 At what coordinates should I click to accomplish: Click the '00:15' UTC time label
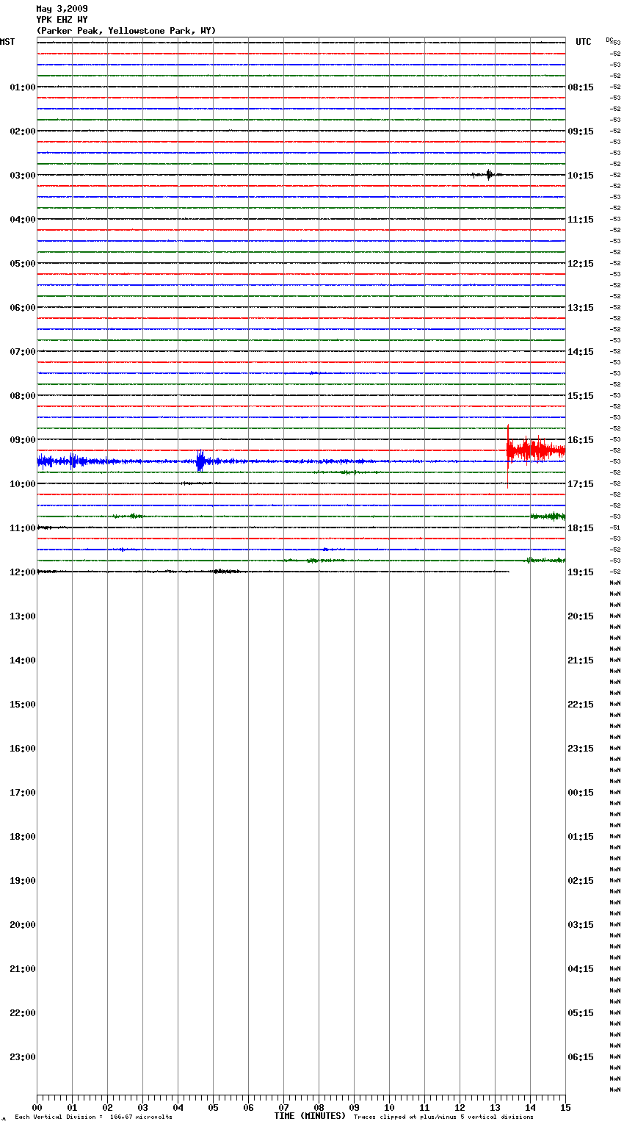point(581,793)
